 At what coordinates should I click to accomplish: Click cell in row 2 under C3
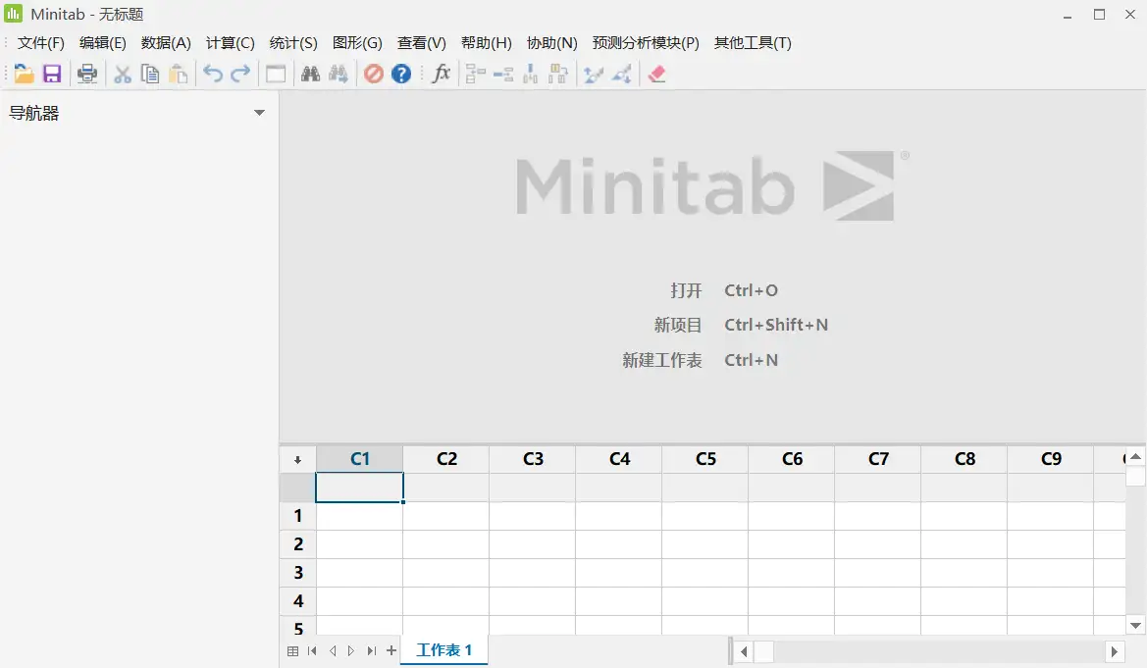tap(533, 544)
